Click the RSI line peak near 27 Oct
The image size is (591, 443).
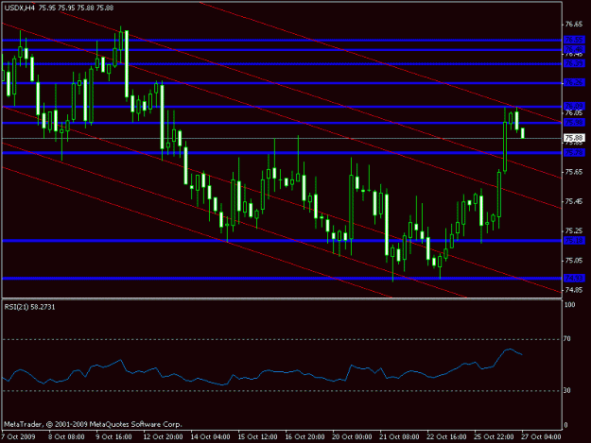[x=510, y=349]
